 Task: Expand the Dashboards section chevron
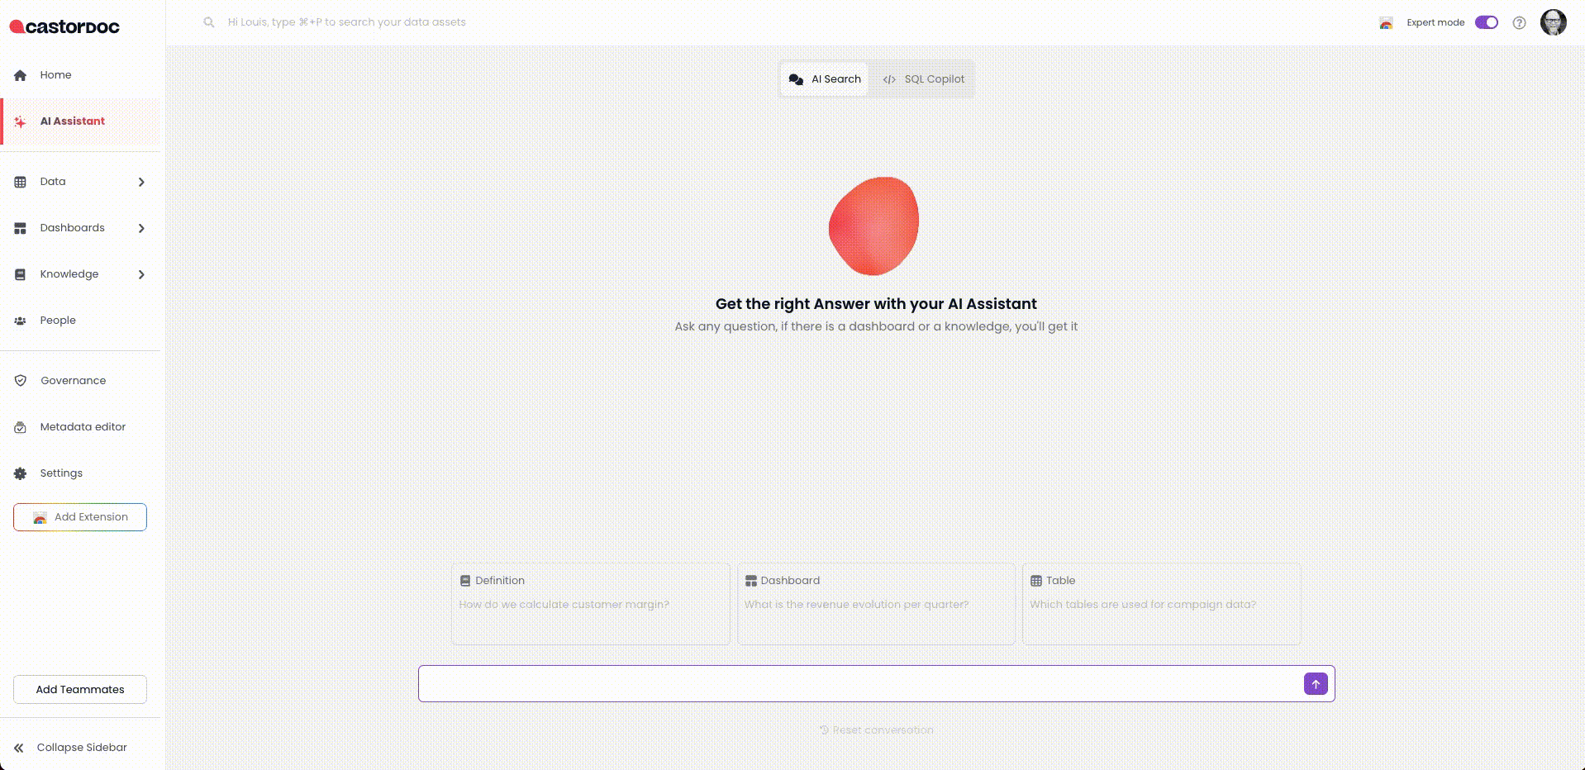(x=141, y=228)
